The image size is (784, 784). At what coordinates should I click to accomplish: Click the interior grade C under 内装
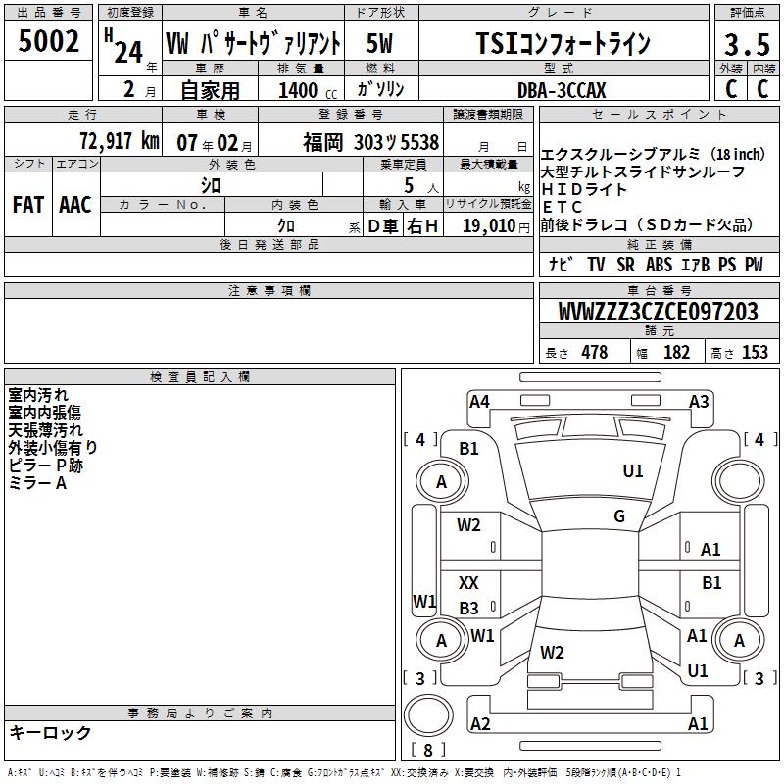[762, 89]
